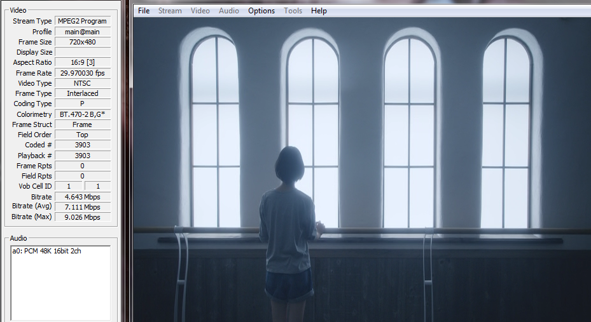The height and width of the screenshot is (322, 591).
Task: Click the 'Stream Type' label
Action: [x=32, y=21]
